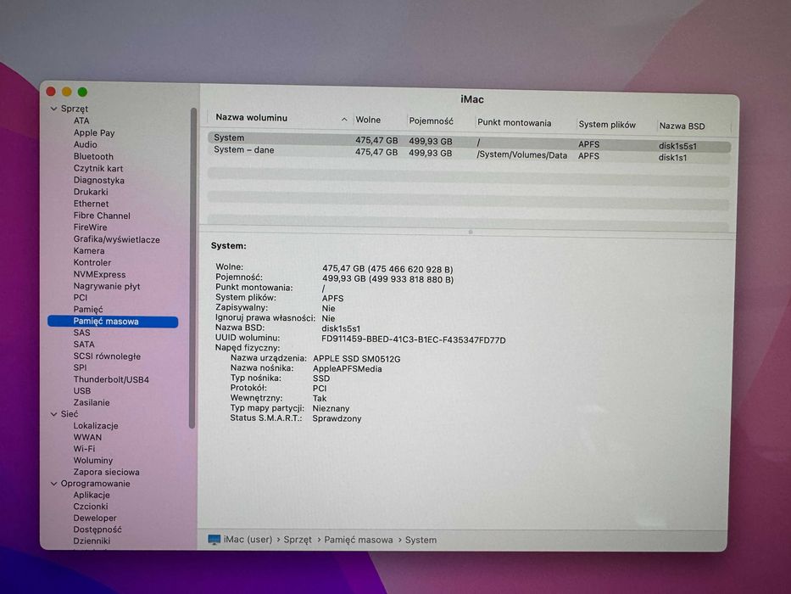This screenshot has height=594, width=791.
Task: Select Nagrywanie płyt entry
Action: pyautogui.click(x=107, y=287)
